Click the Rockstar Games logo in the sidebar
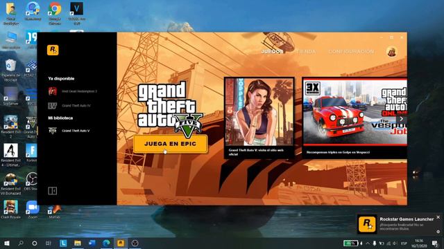Screen dimensions: 444x249 tap(53, 50)
